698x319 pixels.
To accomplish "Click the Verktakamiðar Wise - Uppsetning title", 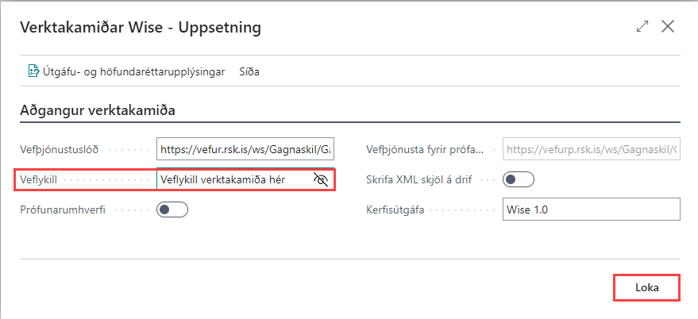I will click(x=141, y=28).
